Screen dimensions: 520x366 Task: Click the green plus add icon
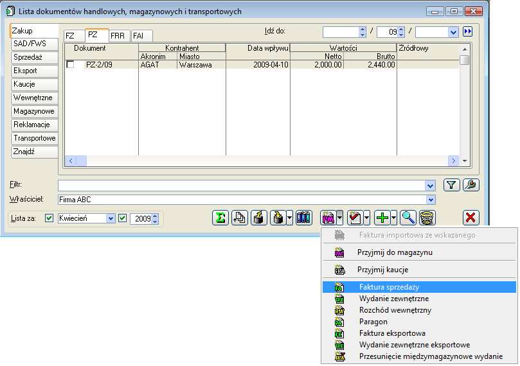click(382, 218)
